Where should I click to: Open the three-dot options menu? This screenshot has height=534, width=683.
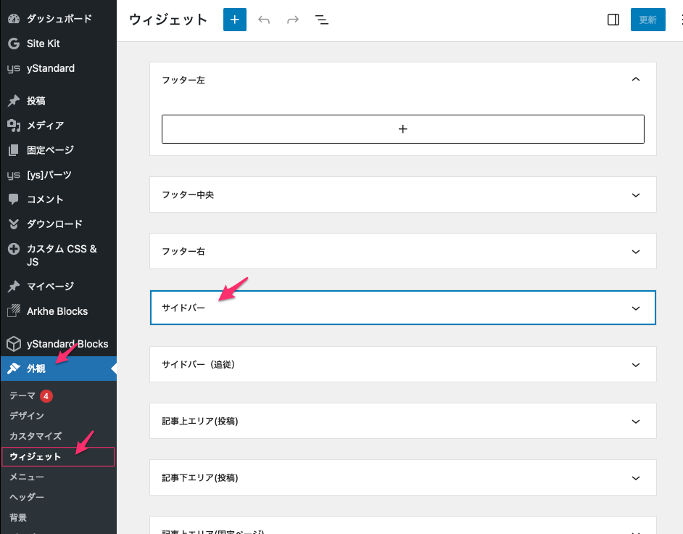click(x=679, y=20)
